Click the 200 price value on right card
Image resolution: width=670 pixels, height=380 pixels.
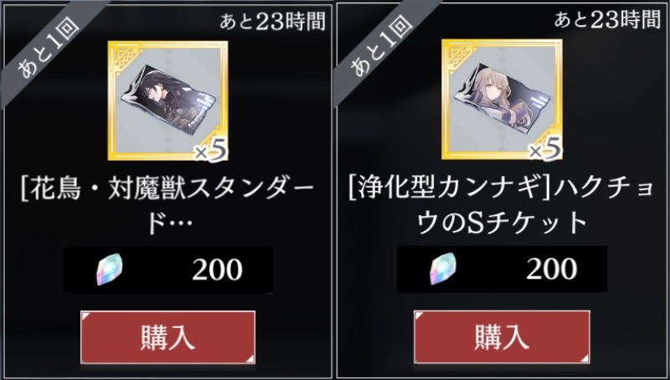click(552, 269)
